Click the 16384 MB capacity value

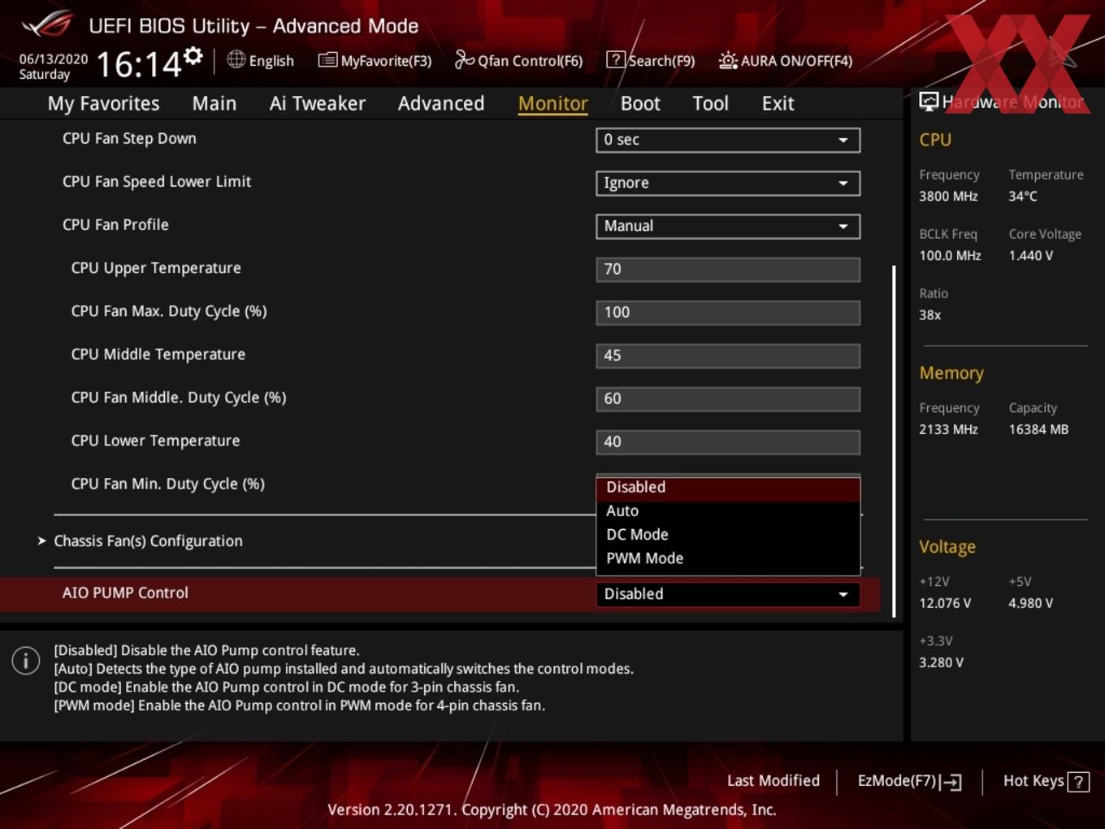coord(1038,430)
